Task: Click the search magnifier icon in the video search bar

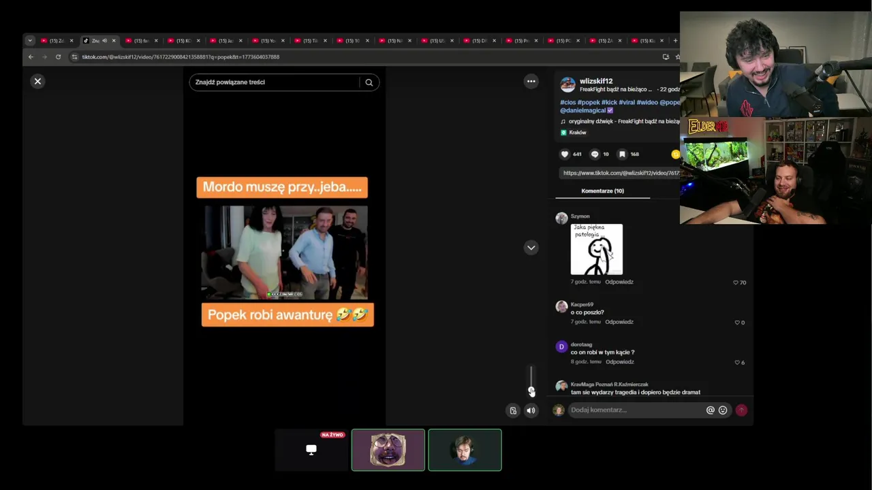Action: point(369,82)
